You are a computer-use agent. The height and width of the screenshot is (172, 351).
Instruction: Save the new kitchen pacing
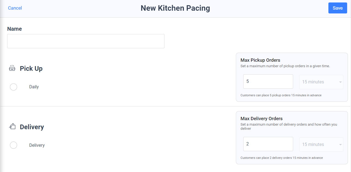pos(338,8)
